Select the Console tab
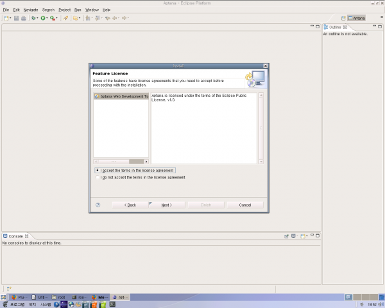 tap(15, 236)
